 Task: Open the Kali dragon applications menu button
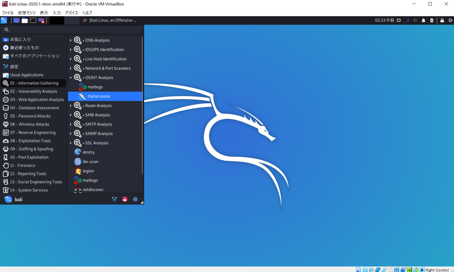(4, 20)
